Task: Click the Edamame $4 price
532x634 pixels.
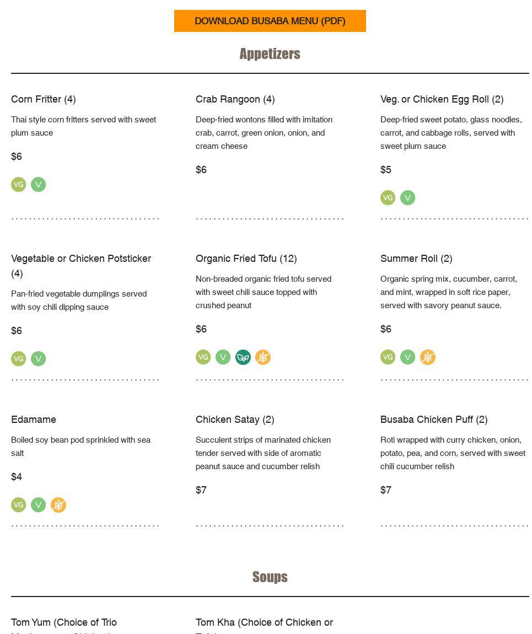Action: coord(17,477)
